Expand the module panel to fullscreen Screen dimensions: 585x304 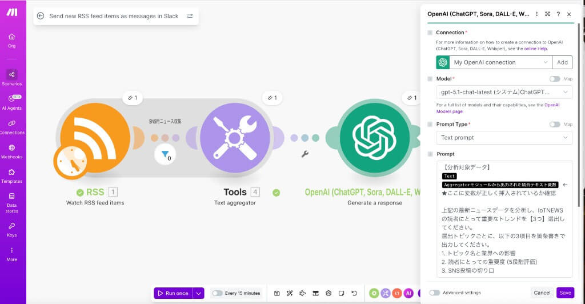[x=547, y=14]
